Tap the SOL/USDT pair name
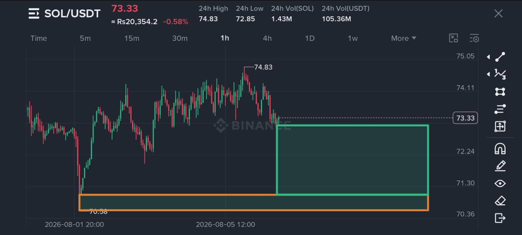522x235 pixels. click(x=72, y=14)
